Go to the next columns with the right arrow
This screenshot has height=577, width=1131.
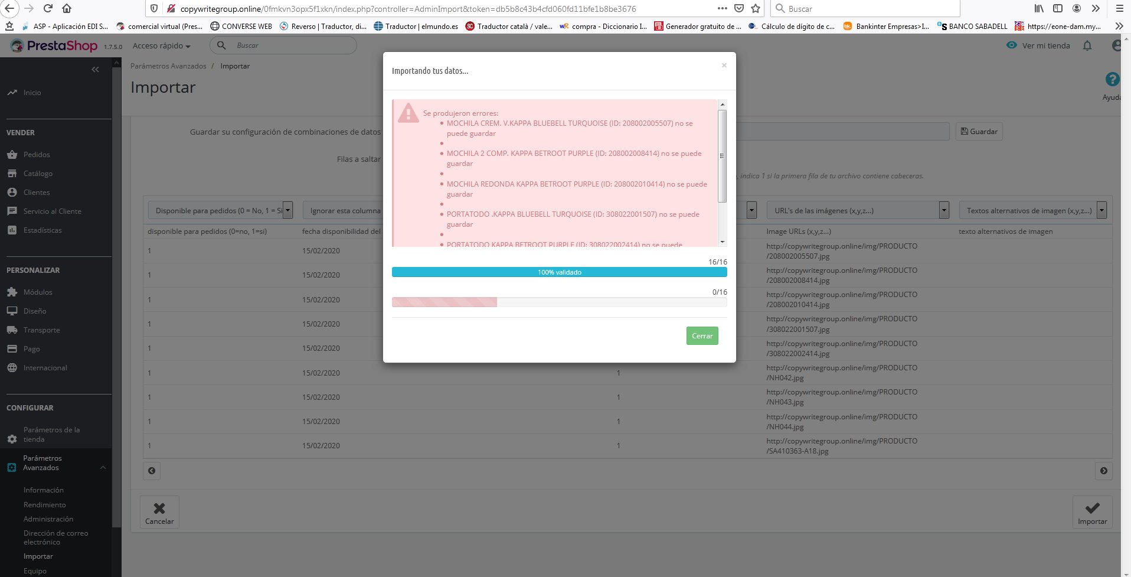(1103, 471)
